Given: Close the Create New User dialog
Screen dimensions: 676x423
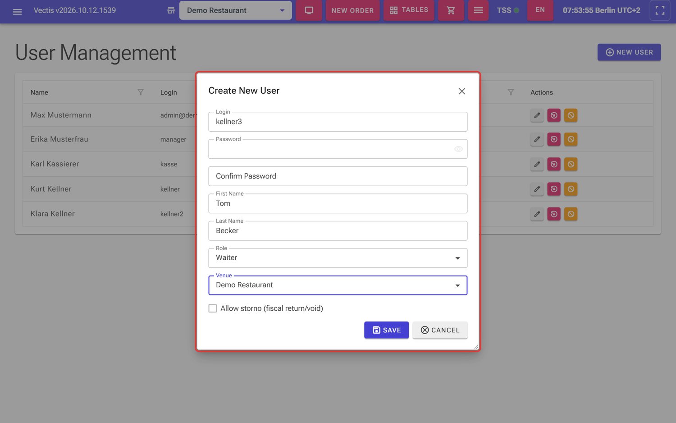Looking at the screenshot, I should tap(461, 91).
